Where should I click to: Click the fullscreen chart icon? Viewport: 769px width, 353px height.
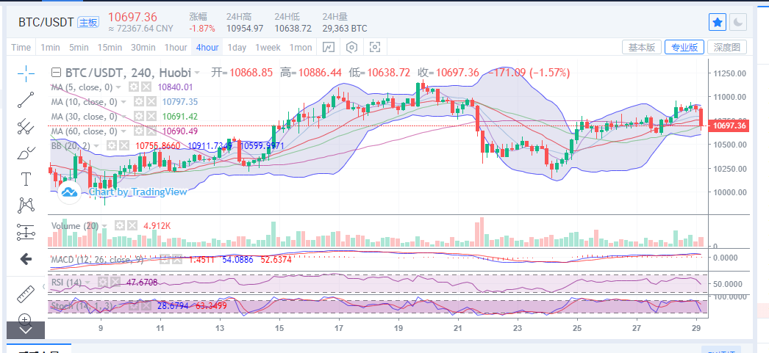375,48
